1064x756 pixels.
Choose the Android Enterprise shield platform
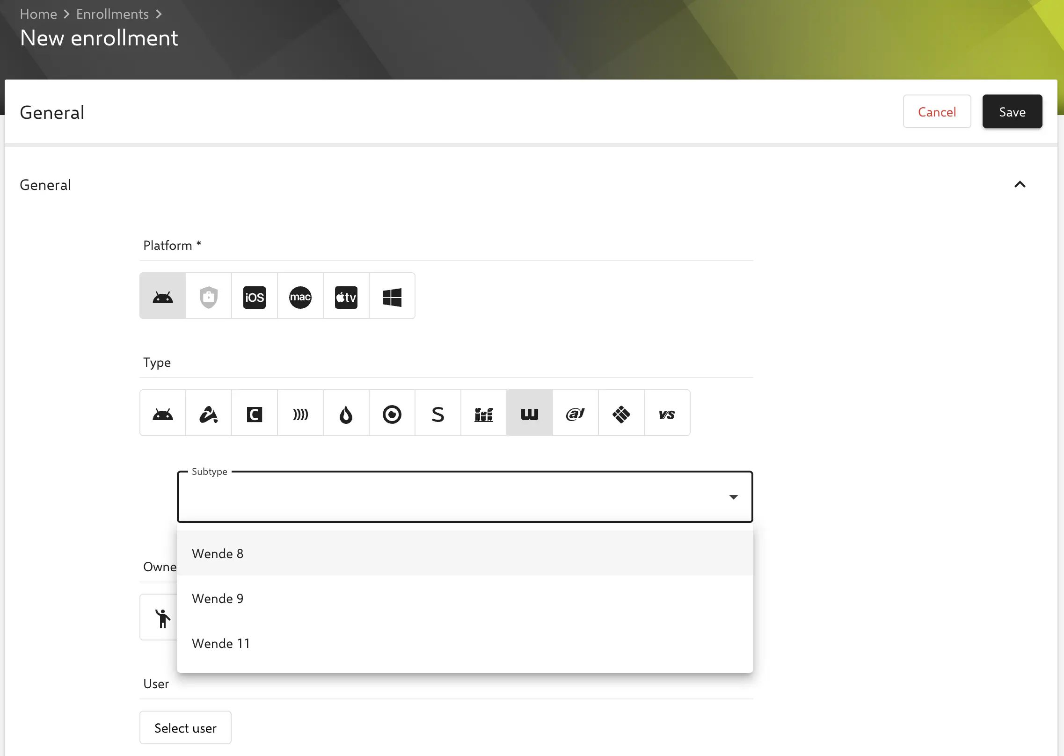click(209, 297)
